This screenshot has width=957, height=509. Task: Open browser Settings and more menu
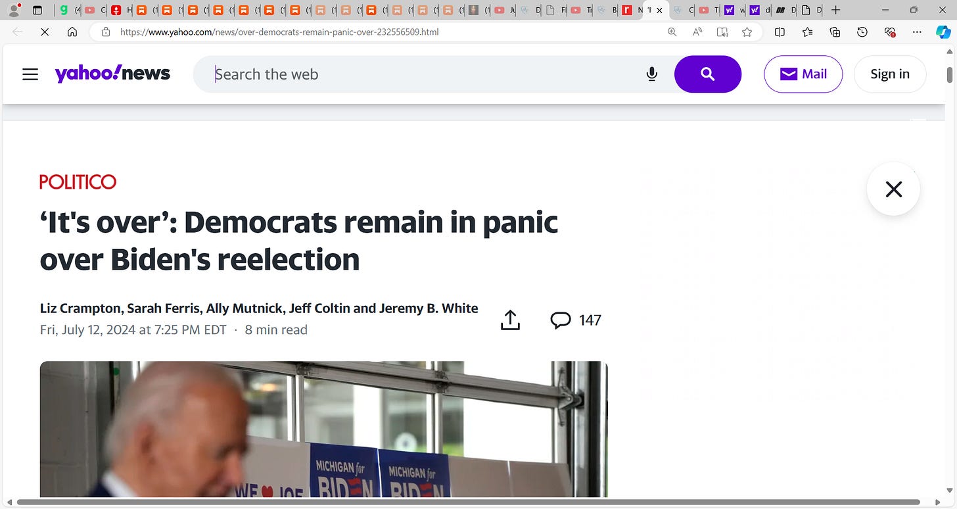point(918,32)
